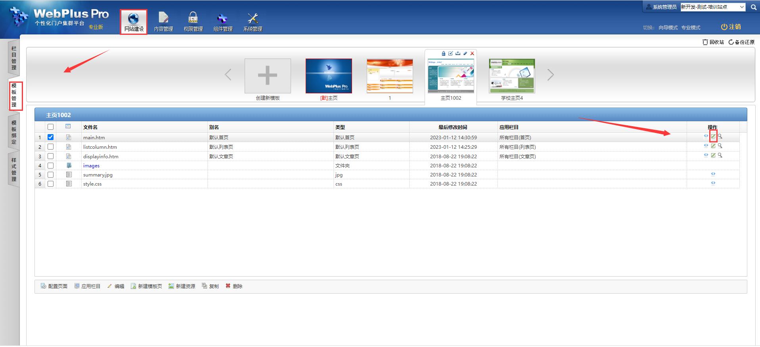Click the left arrow to scroll templates
The image size is (760, 347).
(228, 75)
